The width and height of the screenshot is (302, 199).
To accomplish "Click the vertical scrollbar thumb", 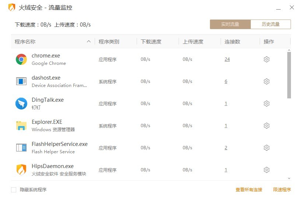I will pyautogui.click(x=289, y=75).
